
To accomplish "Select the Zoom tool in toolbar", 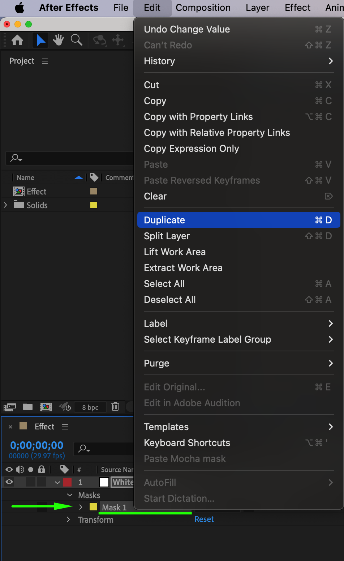I will click(76, 40).
